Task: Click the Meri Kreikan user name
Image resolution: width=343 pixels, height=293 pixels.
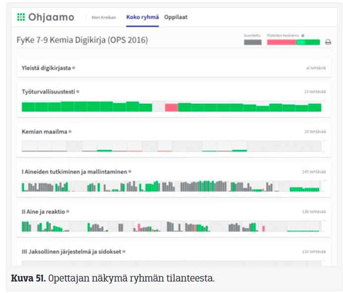Action: 103,18
